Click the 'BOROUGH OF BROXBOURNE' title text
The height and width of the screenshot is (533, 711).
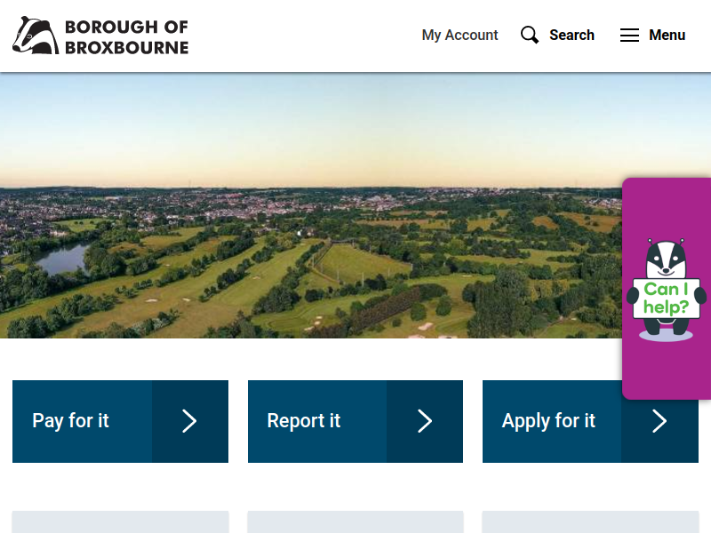(126, 36)
